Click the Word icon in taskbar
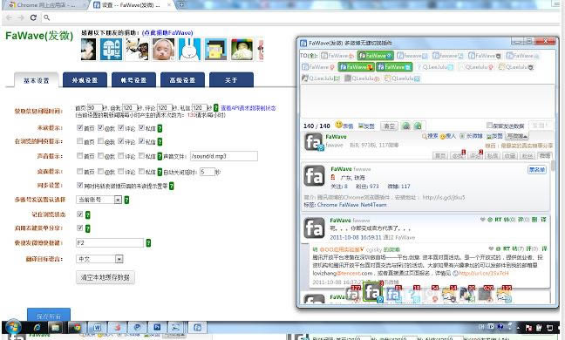The image size is (565, 340). 97,328
